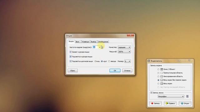Click the Отмена button

pos(127,71)
